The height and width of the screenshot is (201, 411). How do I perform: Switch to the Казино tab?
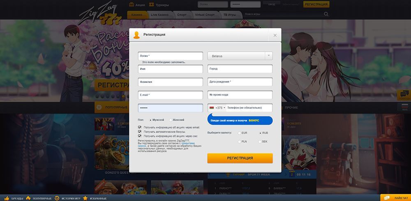[x=137, y=15]
